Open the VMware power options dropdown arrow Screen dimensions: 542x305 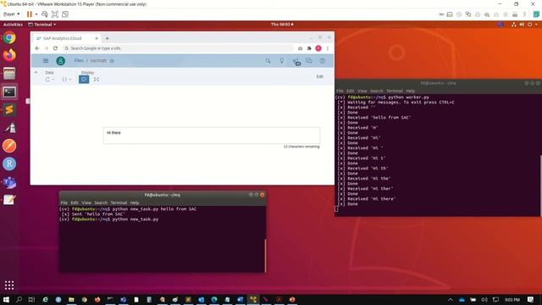click(x=36, y=14)
